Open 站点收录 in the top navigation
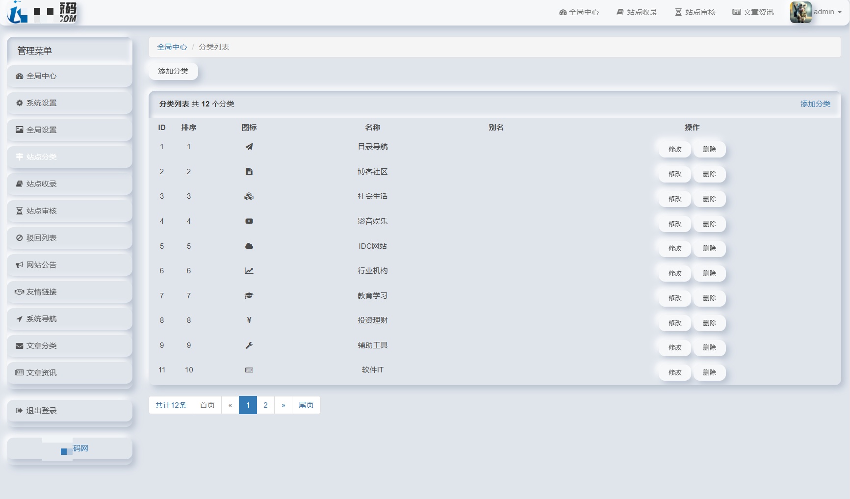850x499 pixels. [x=637, y=12]
